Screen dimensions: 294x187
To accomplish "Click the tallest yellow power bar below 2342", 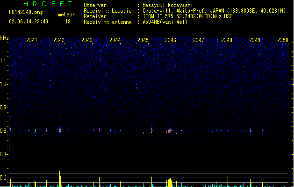I will pos(60,179).
